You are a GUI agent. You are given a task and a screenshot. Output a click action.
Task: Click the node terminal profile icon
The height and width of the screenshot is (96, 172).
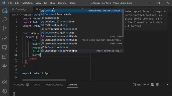pos(134,85)
